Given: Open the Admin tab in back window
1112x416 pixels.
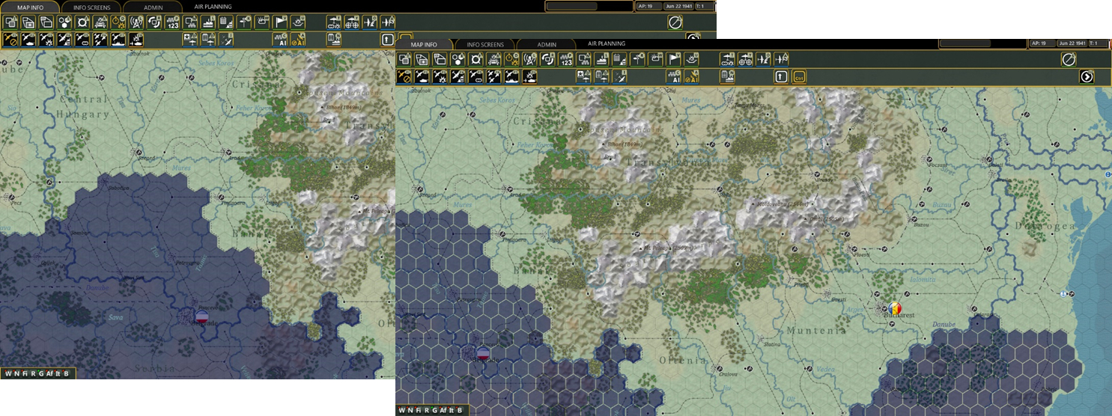Looking at the screenshot, I should point(154,7).
